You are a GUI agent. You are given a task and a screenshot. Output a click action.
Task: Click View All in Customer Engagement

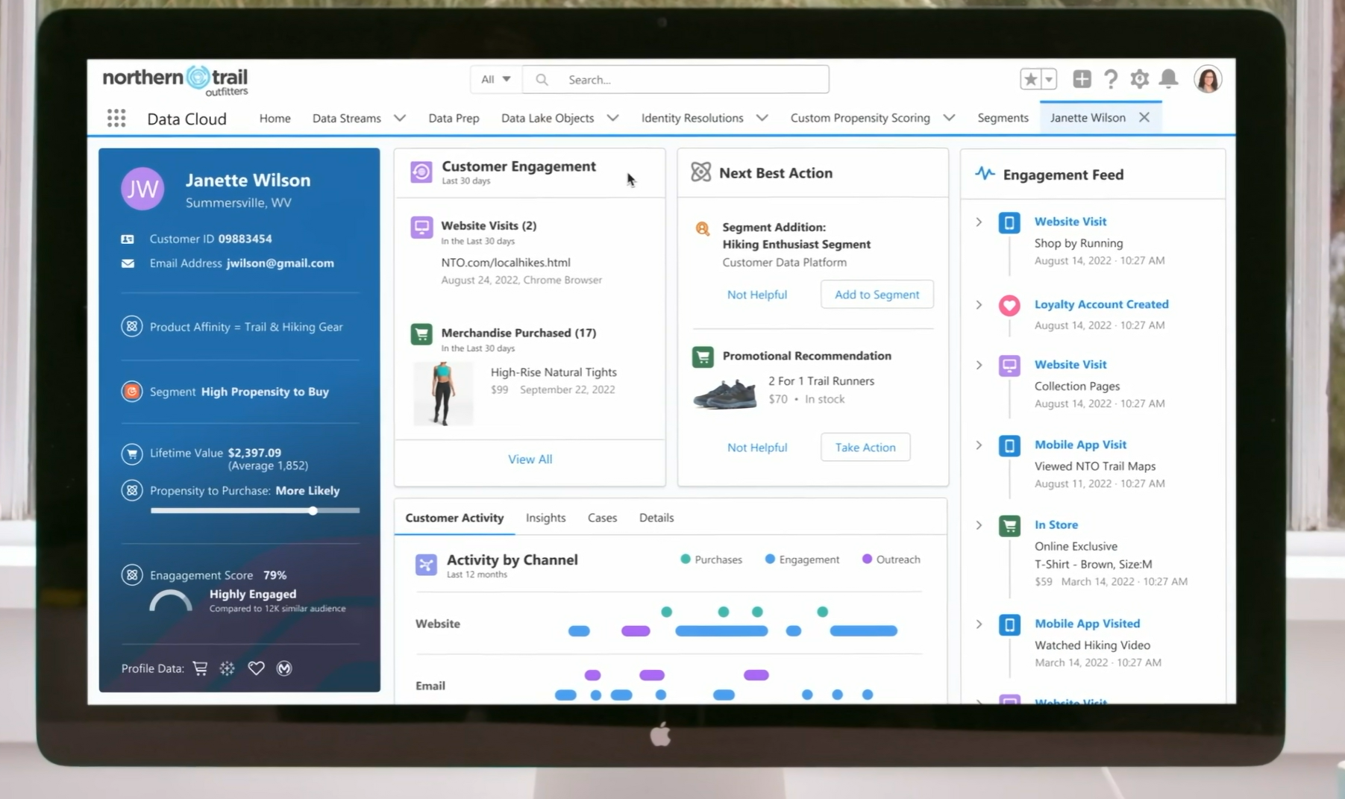[530, 460]
